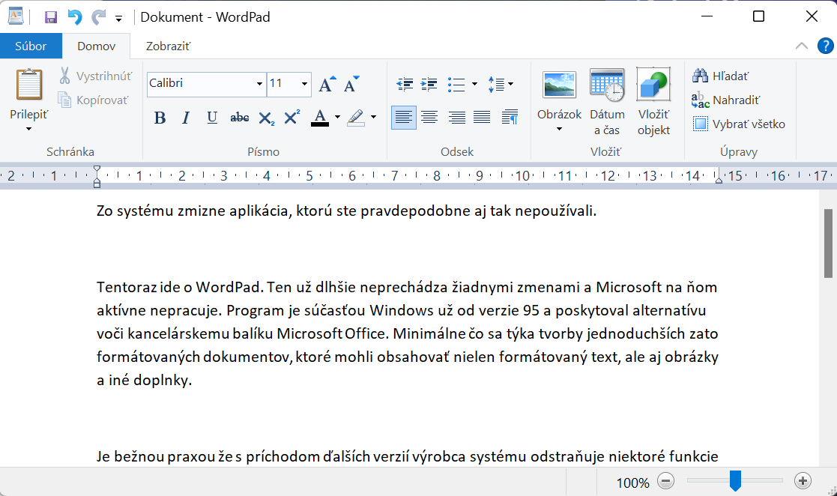Click Vložiť objekt
Screen dimensions: 837x496
coord(653,101)
